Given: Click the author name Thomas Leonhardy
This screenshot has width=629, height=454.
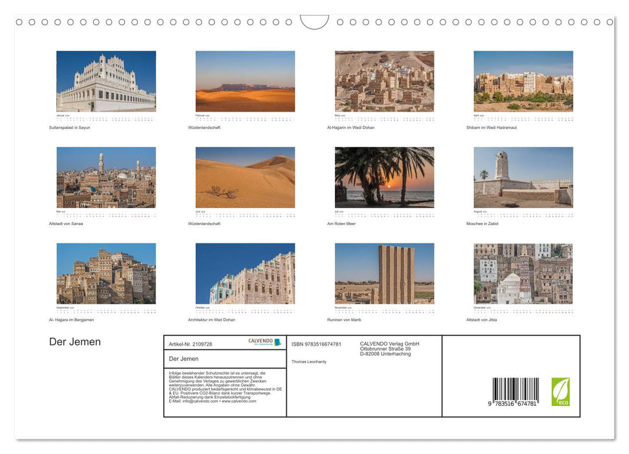Looking at the screenshot, I should pyautogui.click(x=309, y=361).
